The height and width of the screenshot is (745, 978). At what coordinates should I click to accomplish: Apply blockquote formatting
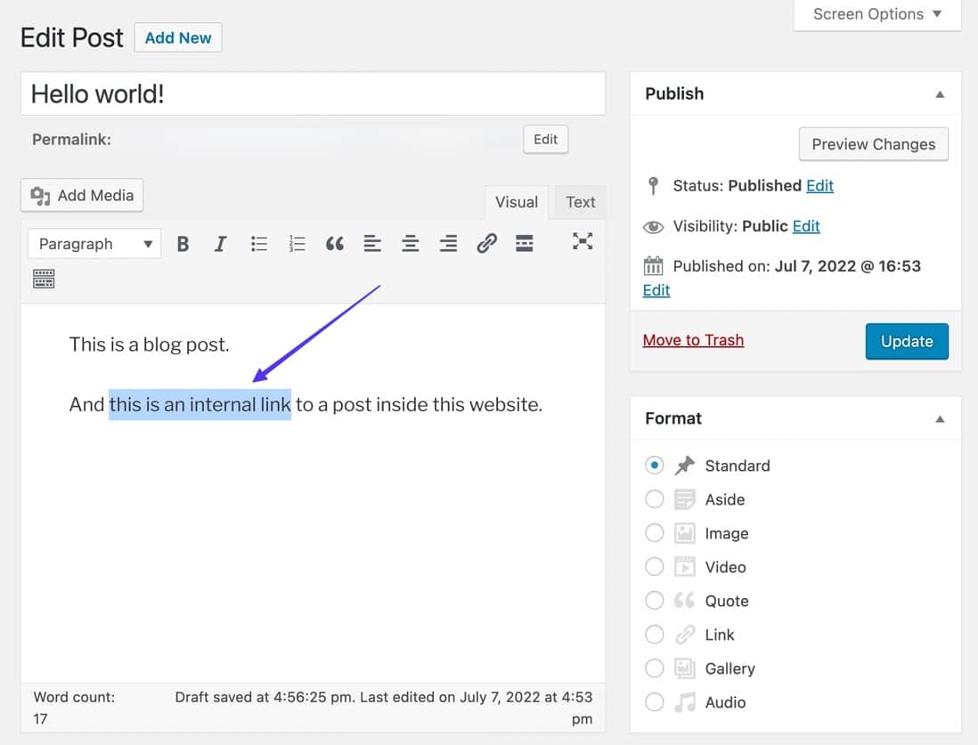(x=335, y=242)
